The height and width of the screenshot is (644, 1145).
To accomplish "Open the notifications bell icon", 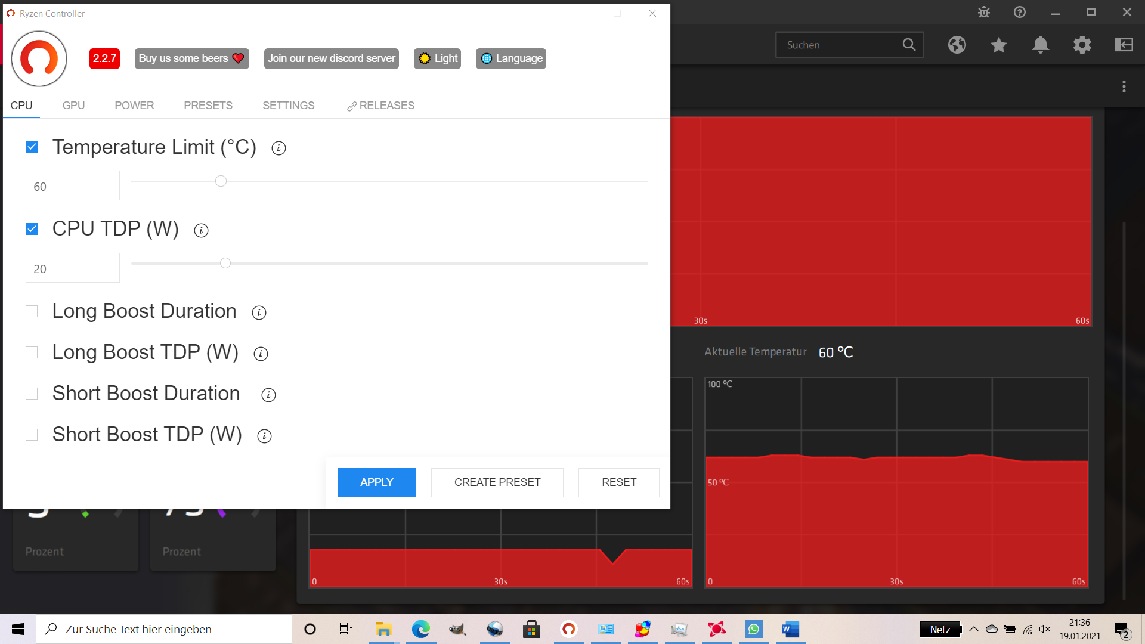I will pyautogui.click(x=1040, y=45).
